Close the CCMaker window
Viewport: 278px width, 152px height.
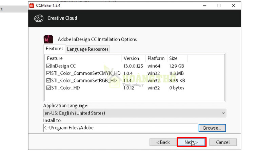[234, 6]
